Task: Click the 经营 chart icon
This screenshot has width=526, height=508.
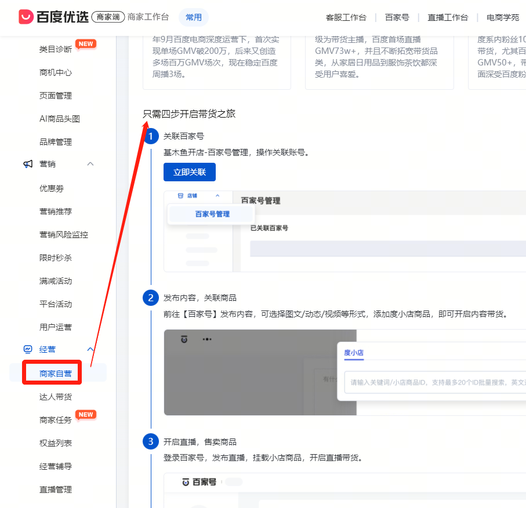Action: 28,349
